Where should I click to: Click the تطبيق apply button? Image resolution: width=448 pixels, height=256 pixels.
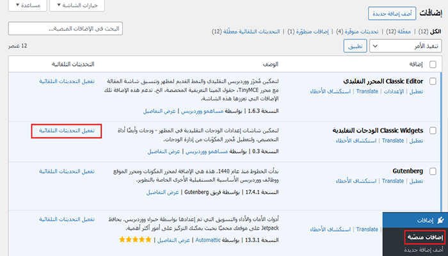pyautogui.click(x=355, y=46)
